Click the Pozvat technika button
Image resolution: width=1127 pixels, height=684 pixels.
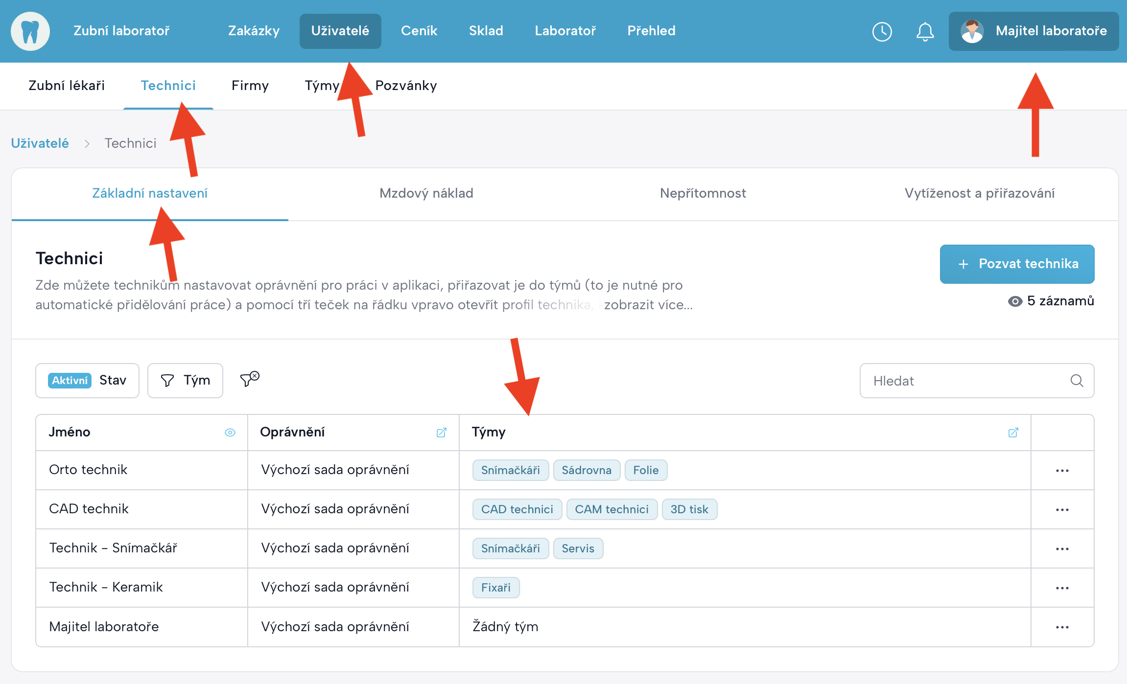pos(1017,264)
